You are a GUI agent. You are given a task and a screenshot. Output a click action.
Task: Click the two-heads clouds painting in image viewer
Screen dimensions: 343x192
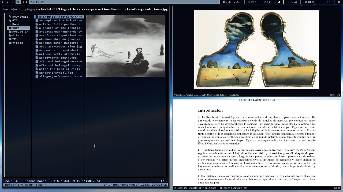[256, 50]
